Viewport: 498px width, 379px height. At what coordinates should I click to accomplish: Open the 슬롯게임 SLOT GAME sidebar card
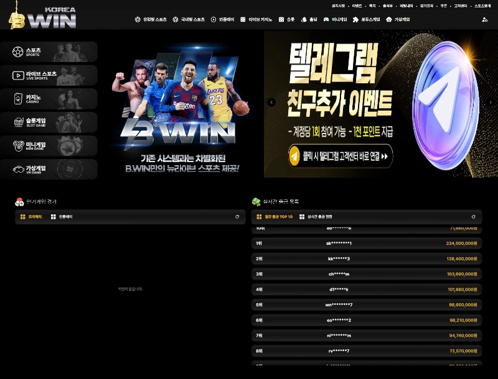pos(49,122)
